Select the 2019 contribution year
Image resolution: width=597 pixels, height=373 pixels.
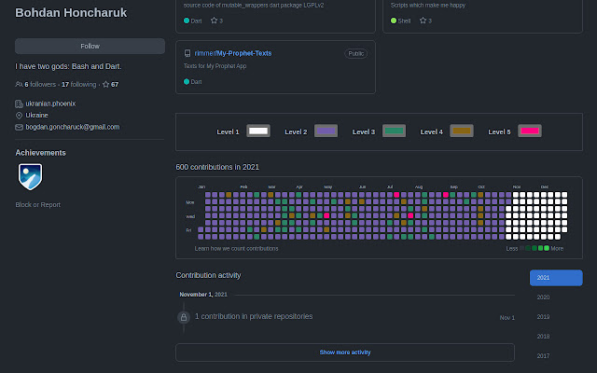[543, 317]
